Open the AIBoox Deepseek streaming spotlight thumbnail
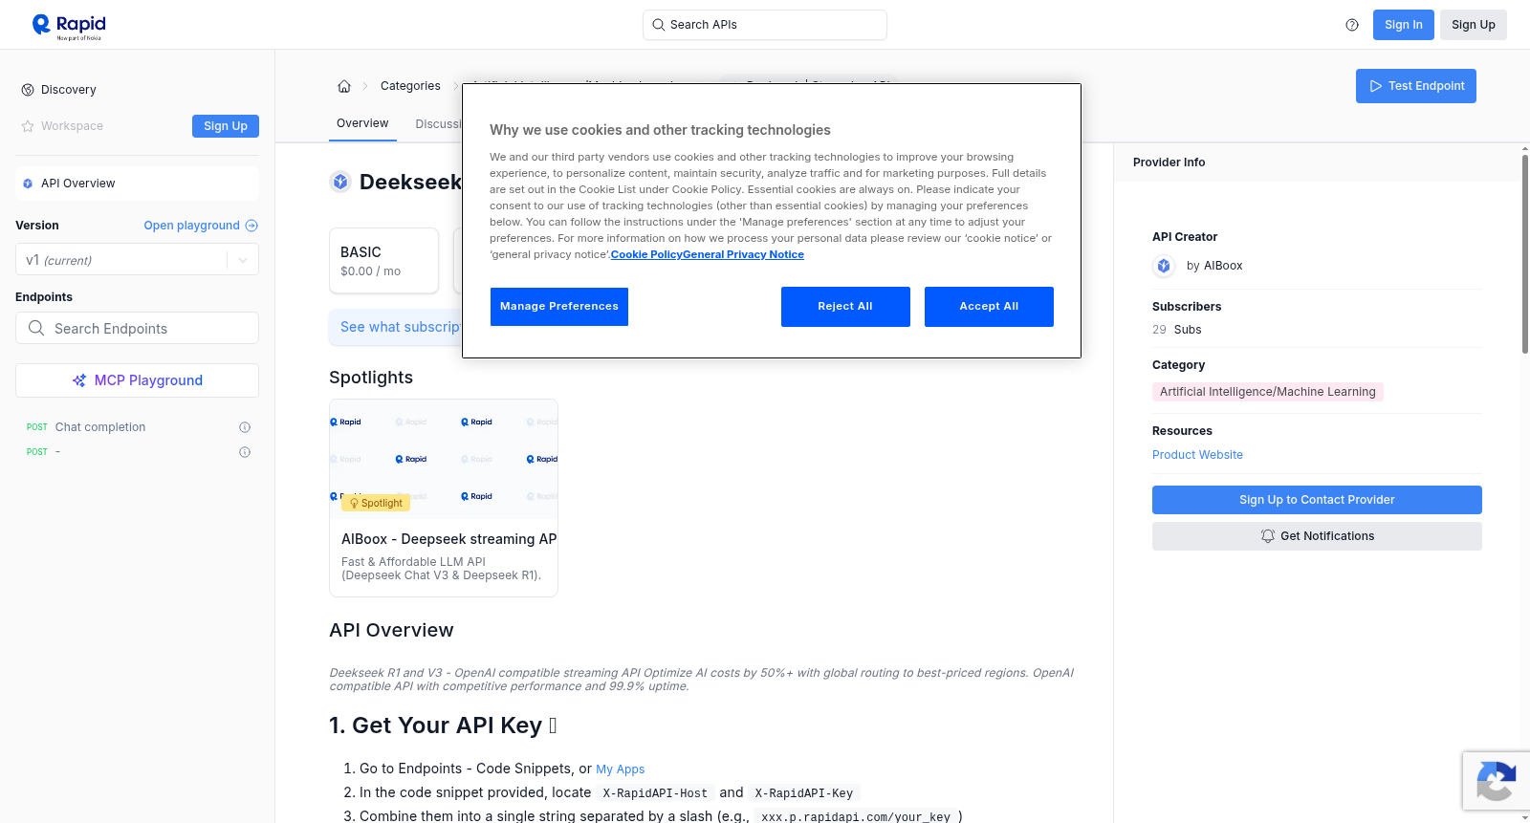The image size is (1530, 823). click(x=444, y=459)
